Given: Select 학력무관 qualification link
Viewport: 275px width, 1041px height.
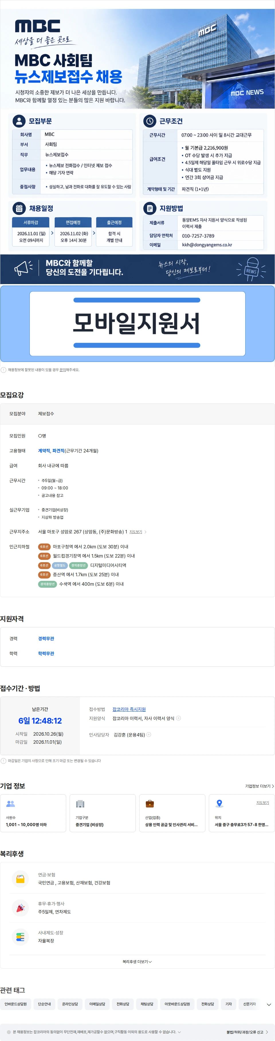Looking at the screenshot, I should (46, 653).
